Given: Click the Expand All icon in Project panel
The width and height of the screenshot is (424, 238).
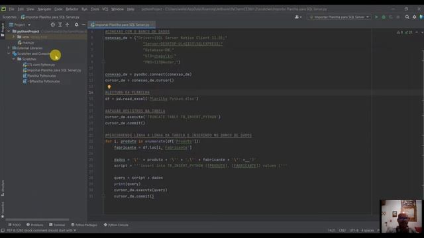Looking at the screenshot, I should tap(60, 24).
